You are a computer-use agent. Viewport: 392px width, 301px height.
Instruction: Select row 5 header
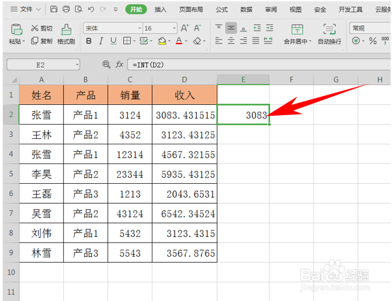point(12,174)
